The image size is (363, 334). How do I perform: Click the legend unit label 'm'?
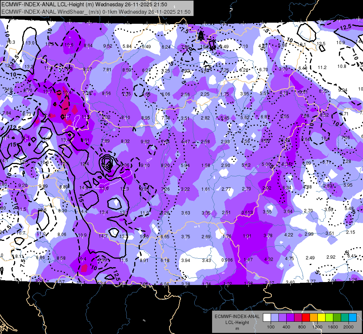pos(237,328)
